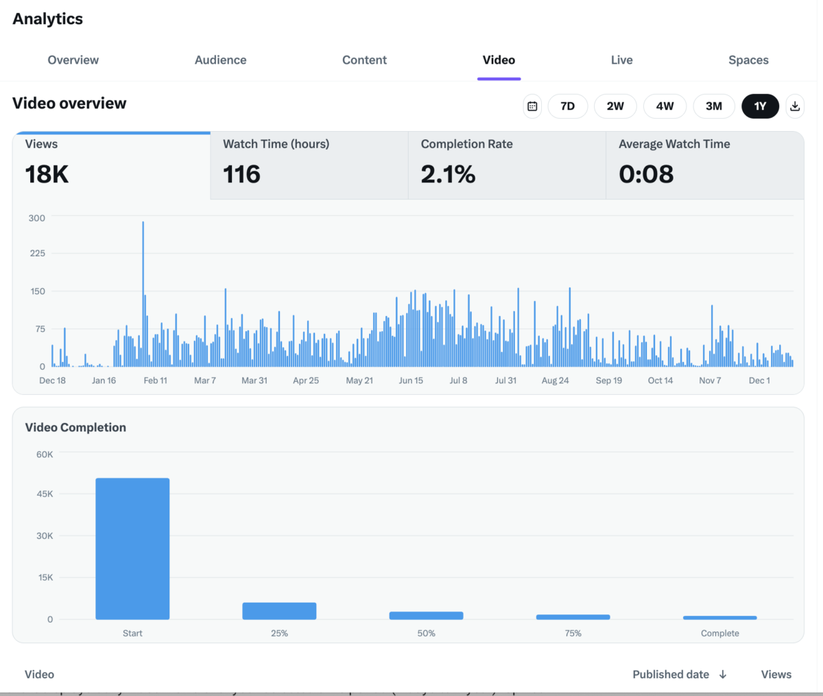Open the Audience analytics tab
This screenshot has height=696, width=823.
[220, 60]
